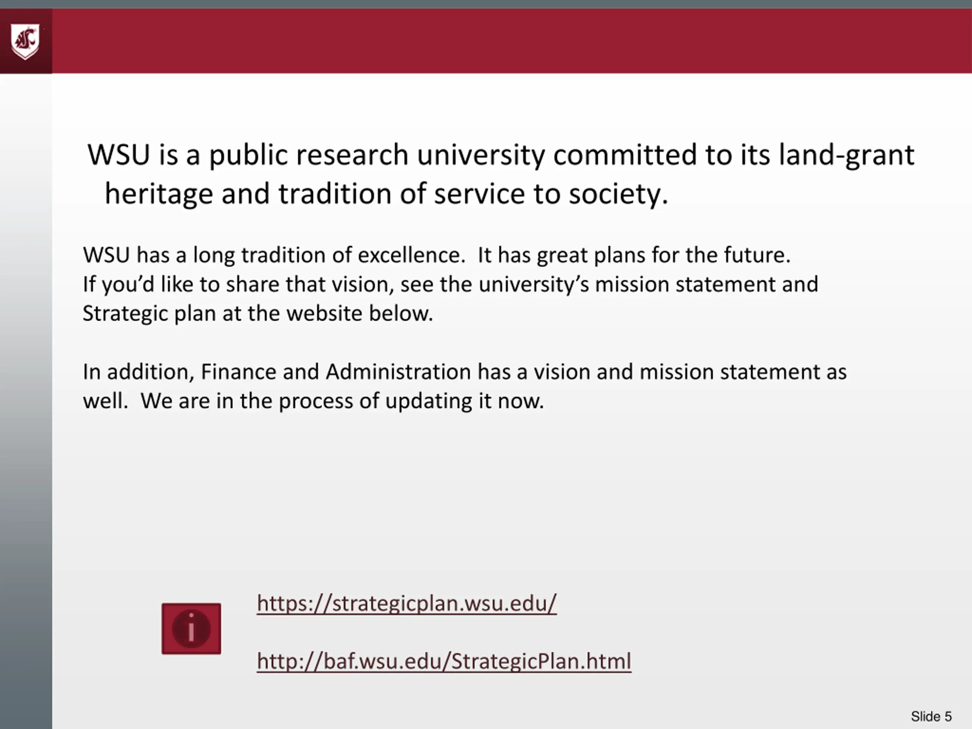Click the Slide 5 number label
972x729 pixels.
point(931,716)
